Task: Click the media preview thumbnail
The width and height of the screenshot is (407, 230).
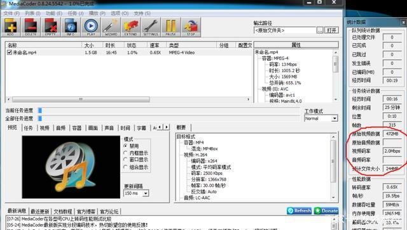Action: [71, 167]
